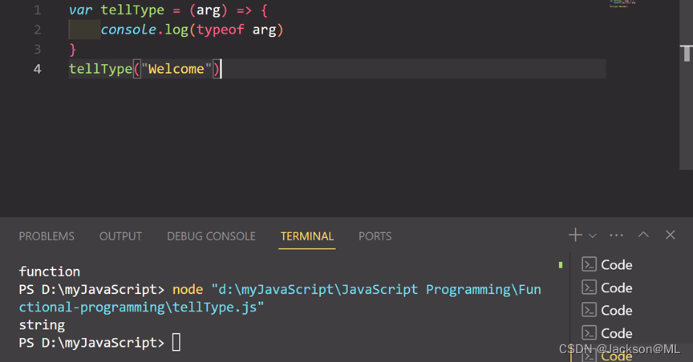Open the terminal panel's more actions ellipsis

(x=616, y=235)
